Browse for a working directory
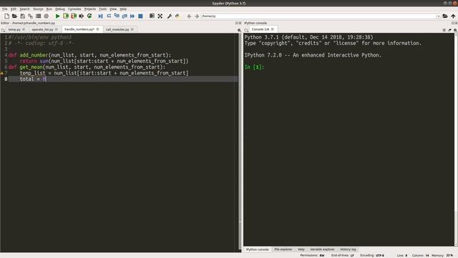The height and width of the screenshot is (258, 458). (x=445, y=16)
